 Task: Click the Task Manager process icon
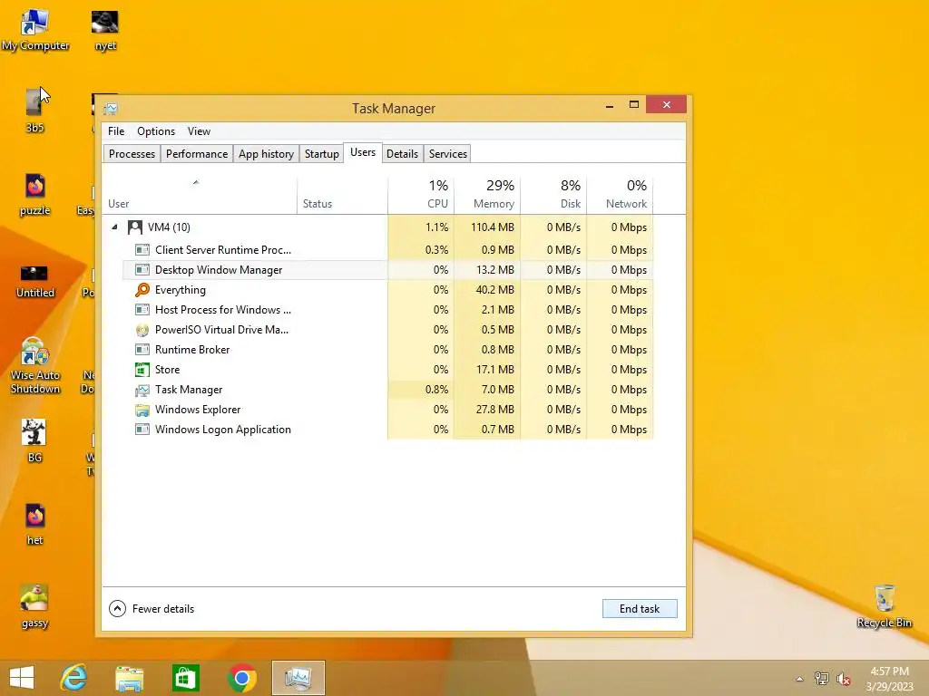(142, 390)
